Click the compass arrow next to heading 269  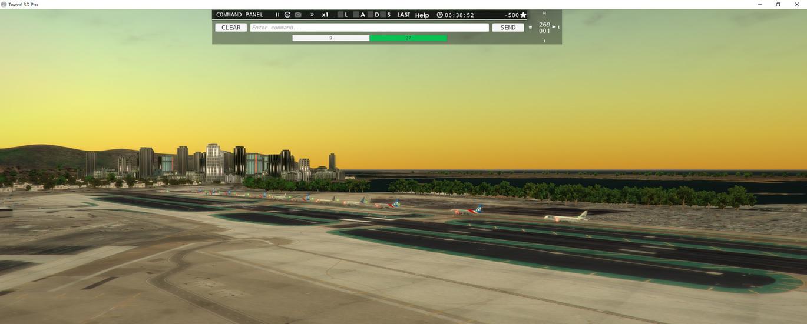[x=554, y=26]
